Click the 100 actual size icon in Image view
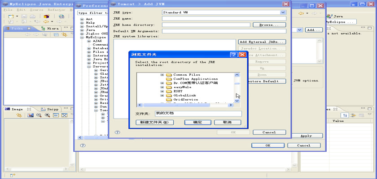Image resolution: width=377 pixels, height=179 pixels. coord(56,115)
